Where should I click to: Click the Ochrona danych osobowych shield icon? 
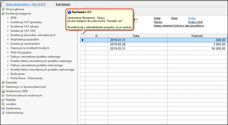click(3, 95)
